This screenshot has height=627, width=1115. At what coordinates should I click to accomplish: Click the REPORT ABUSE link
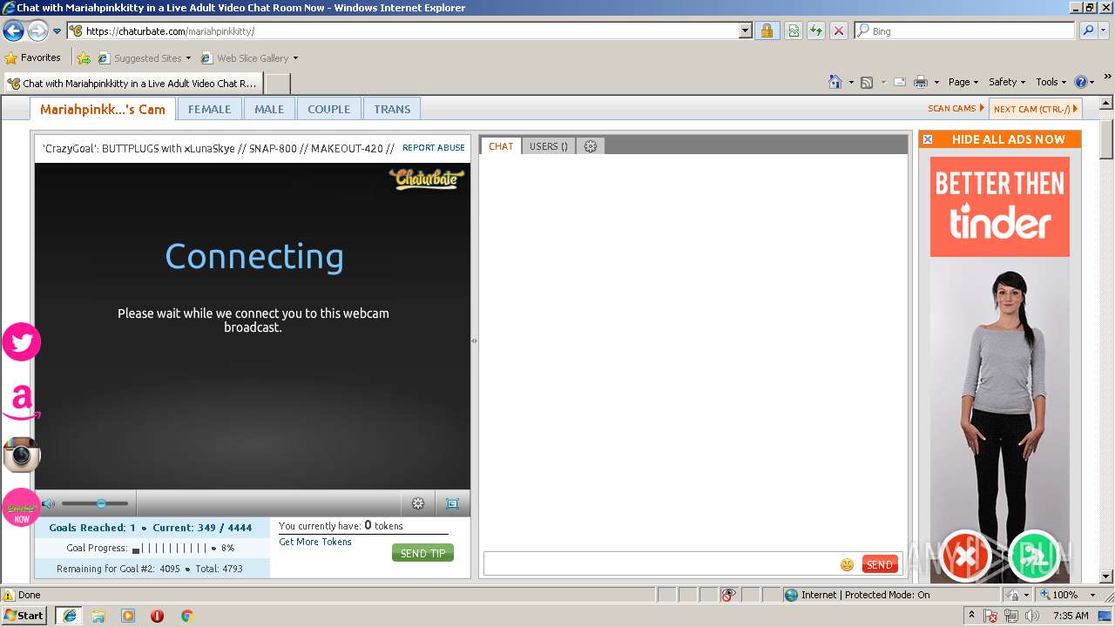[434, 148]
